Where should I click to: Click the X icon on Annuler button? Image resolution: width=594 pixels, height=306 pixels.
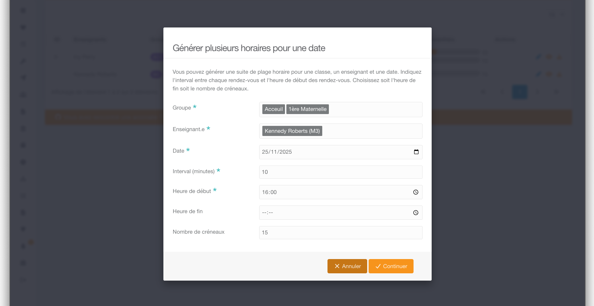337,266
